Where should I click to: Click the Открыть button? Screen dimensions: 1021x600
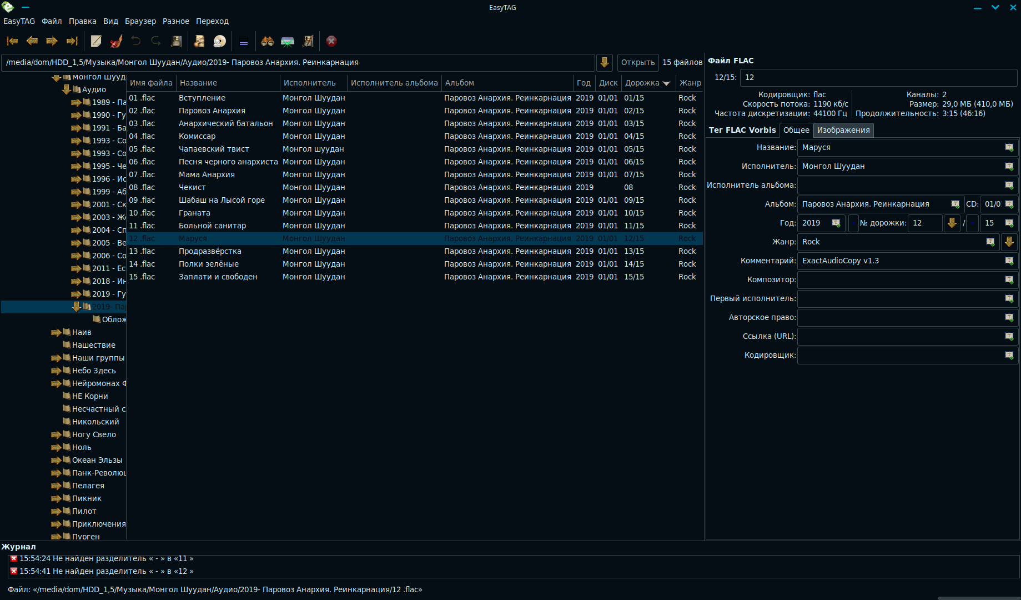[x=638, y=62]
